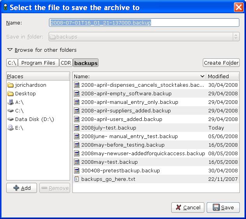Click the E:\ CD drive icon
246x219 pixels.
pyautogui.click(x=11, y=128)
